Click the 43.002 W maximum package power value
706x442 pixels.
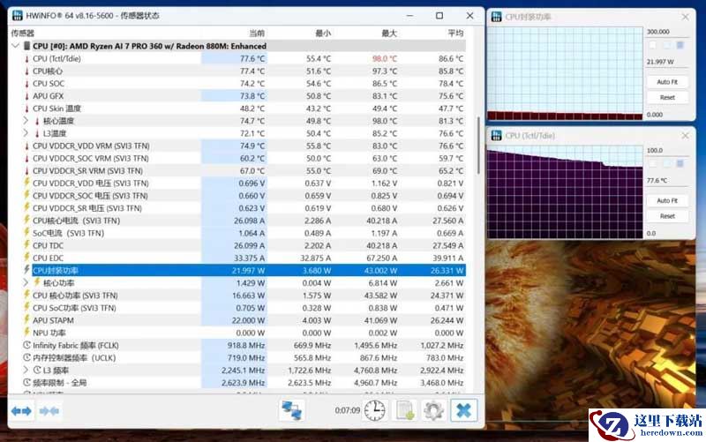coord(380,271)
